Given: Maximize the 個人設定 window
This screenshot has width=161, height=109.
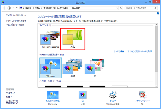Looking at the screenshot, I should [x=150, y=2].
